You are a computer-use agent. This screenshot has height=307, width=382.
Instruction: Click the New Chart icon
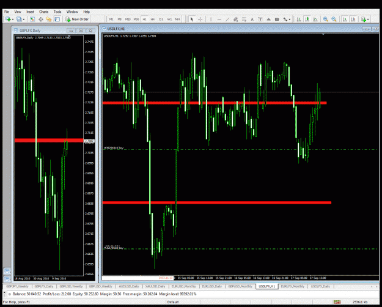click(x=8, y=19)
